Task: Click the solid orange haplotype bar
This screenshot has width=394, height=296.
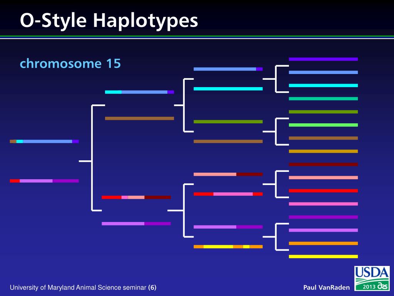Action: click(323, 244)
